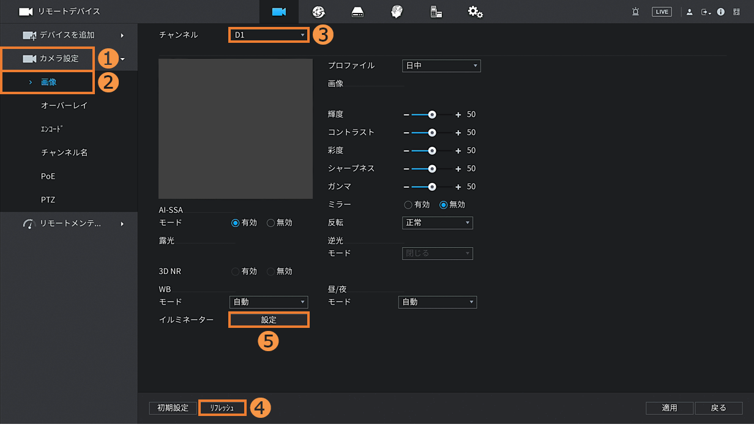754x438 pixels.
Task: Click the info icon in top right
Action: pos(721,12)
